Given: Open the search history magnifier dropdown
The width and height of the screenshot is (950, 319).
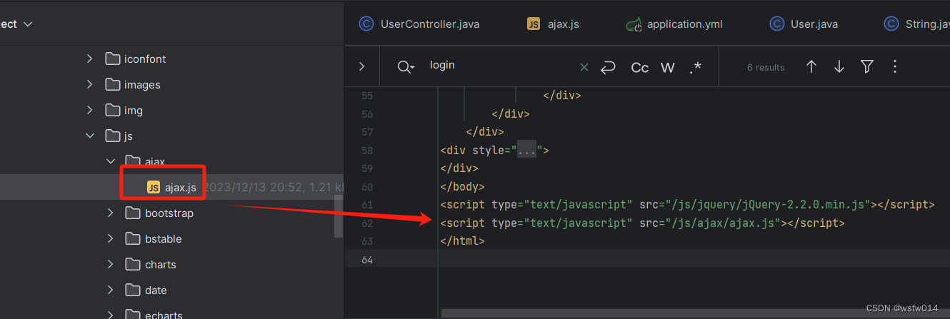Looking at the screenshot, I should 406,67.
